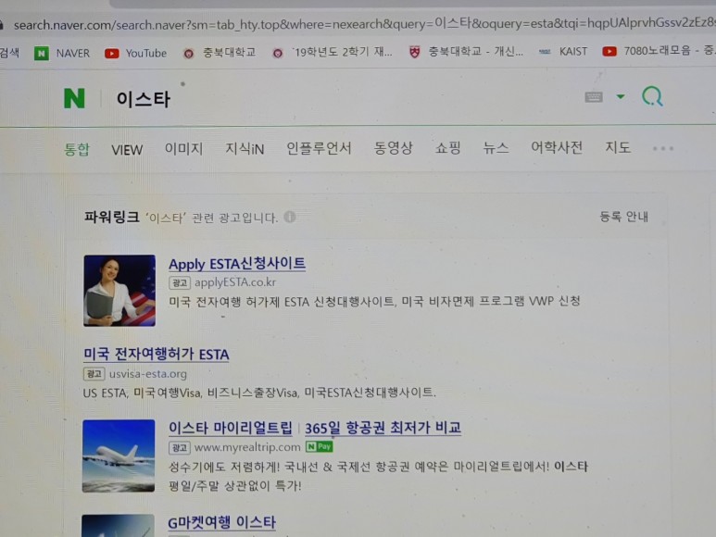Click the search box containing 이스타
The height and width of the screenshot is (537, 716).
point(320,98)
